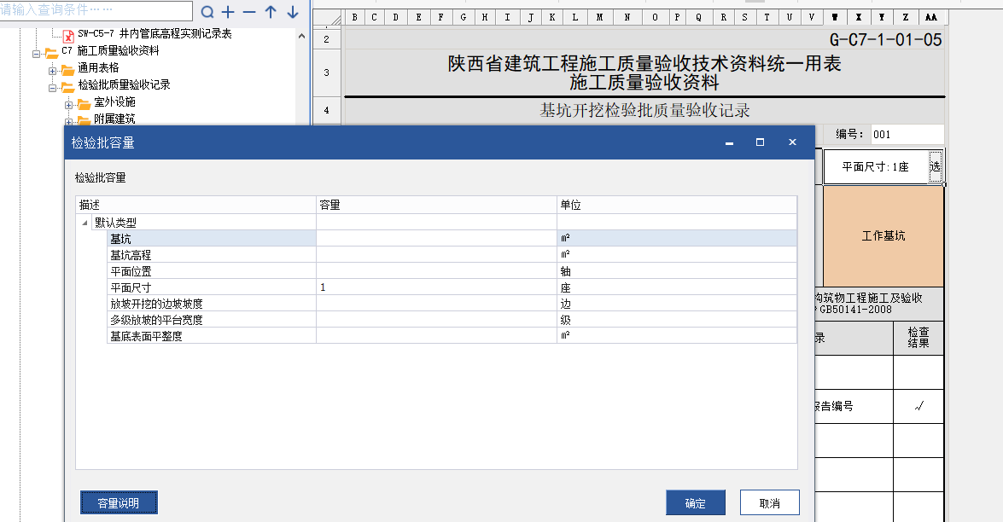Click the plus expand-all icon
The height and width of the screenshot is (522, 1003).
[x=229, y=11]
